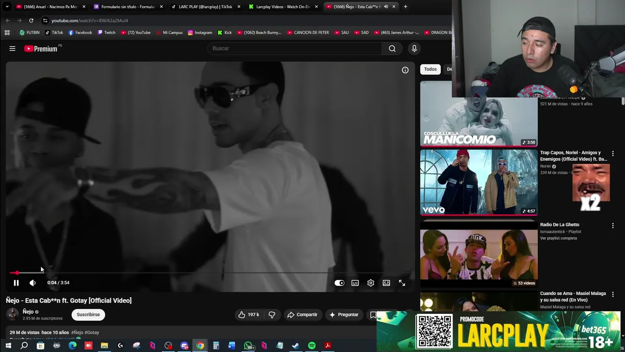Open the Instagram bookmark
Viewport: 625px width, 352px height.
[x=200, y=33]
